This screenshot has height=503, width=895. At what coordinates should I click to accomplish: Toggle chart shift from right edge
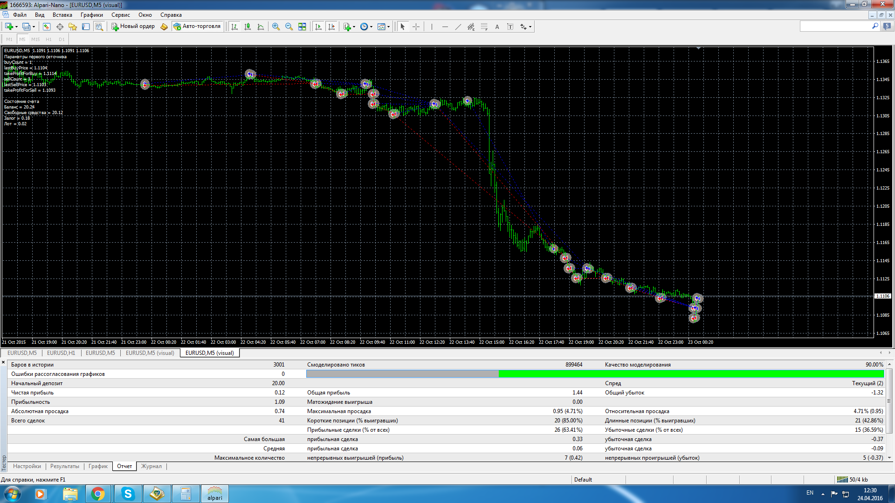331,27
